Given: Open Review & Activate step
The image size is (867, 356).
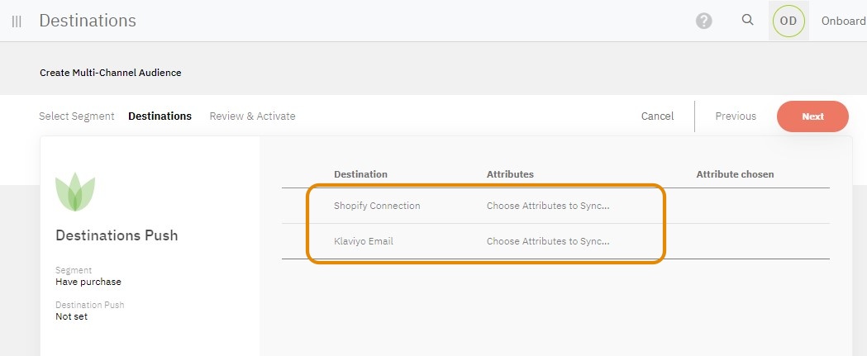Looking at the screenshot, I should pos(252,116).
